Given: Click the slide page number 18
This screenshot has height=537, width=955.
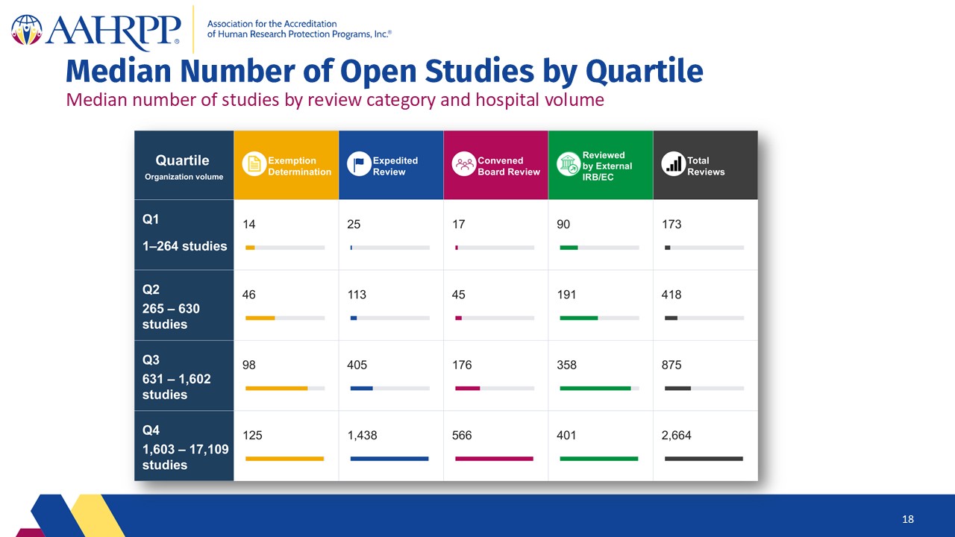Looking at the screenshot, I should [908, 519].
